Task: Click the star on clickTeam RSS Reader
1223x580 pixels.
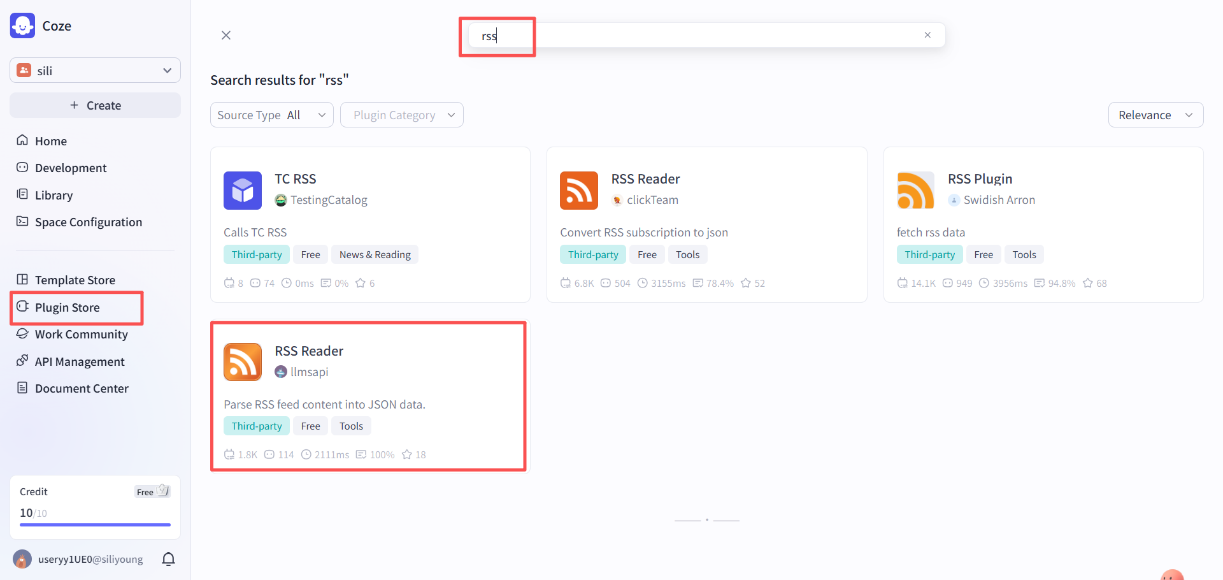Action: (746, 283)
